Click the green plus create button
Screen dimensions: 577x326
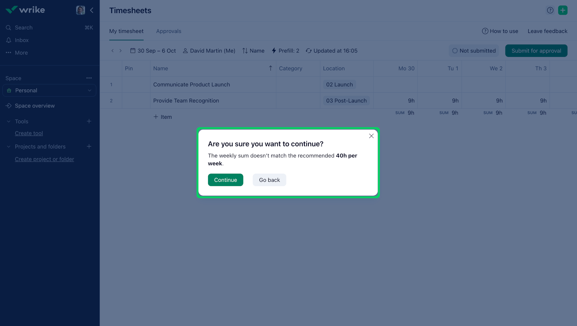[563, 10]
